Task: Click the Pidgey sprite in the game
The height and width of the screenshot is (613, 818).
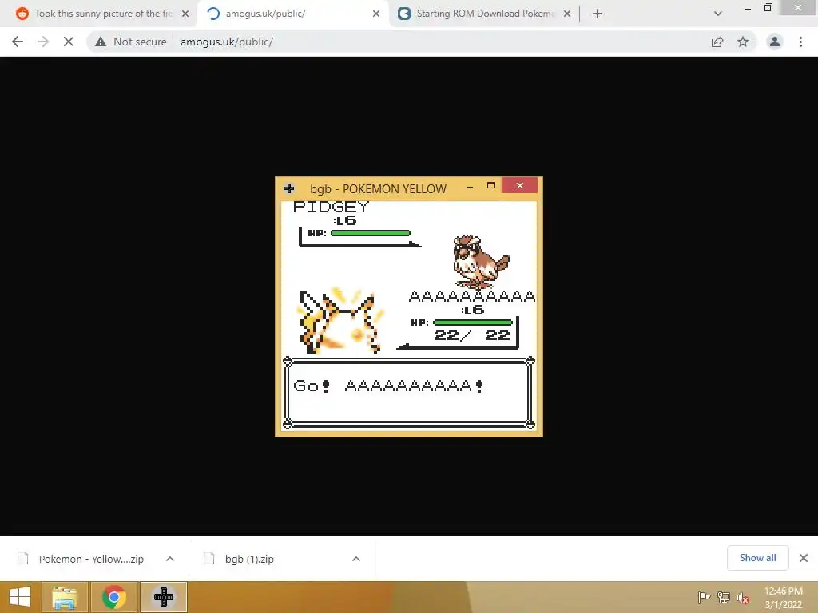Action: tap(480, 261)
